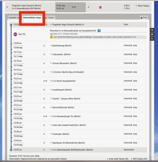Switch to the Intermediate stops tab
Image resolution: width=158 pixels, height=162 pixels.
[x=32, y=18]
